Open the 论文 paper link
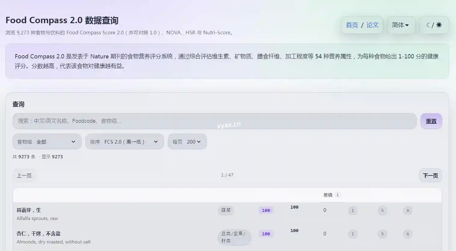The height and width of the screenshot is (251, 456). click(x=372, y=25)
